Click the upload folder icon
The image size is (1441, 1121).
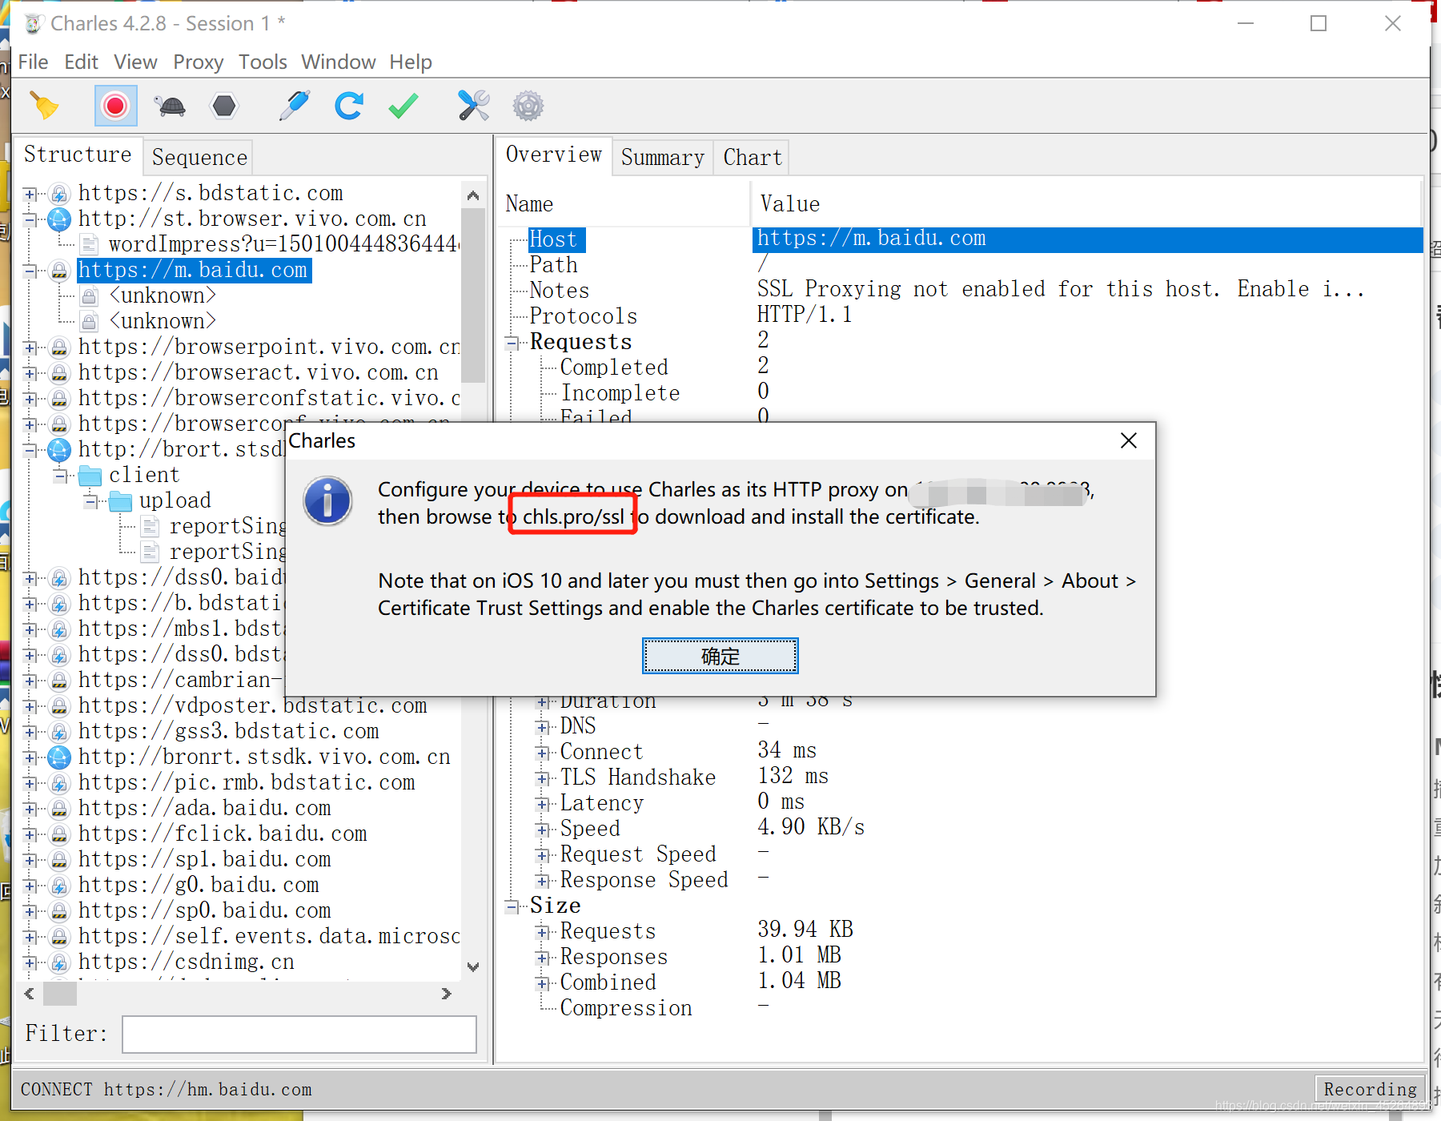[120, 501]
